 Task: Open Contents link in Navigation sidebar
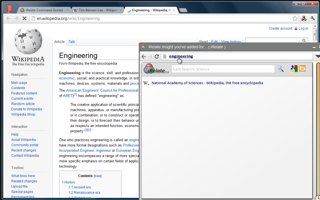18,88
